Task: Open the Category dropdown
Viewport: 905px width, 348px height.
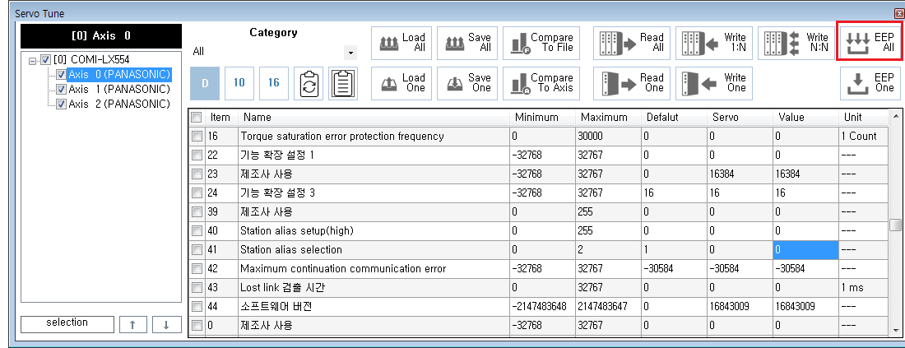Action: click(x=351, y=53)
